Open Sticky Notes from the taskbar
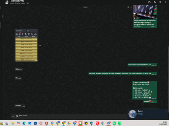 point(86,123)
